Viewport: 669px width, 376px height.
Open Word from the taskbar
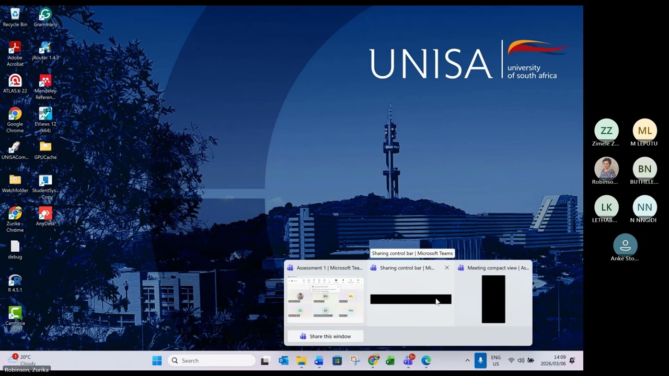[x=319, y=360]
